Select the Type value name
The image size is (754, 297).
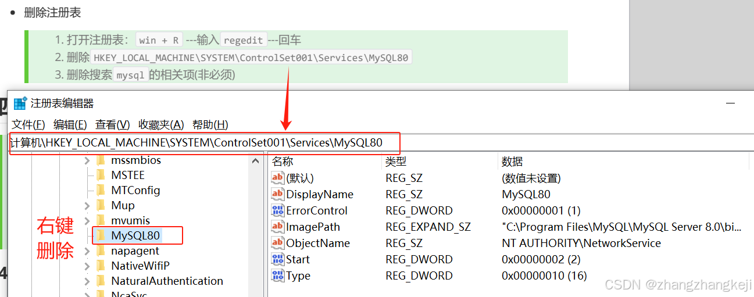click(298, 275)
